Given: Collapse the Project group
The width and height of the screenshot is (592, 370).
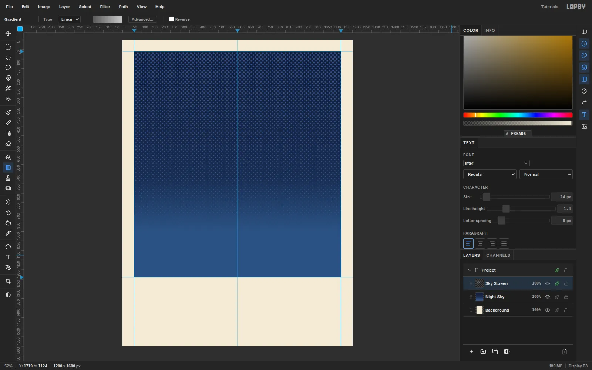Looking at the screenshot, I should coord(470,270).
